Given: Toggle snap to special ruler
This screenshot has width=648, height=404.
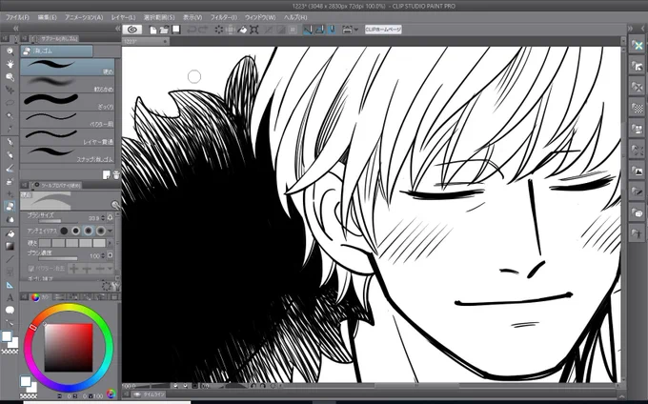Looking at the screenshot, I should coord(319,30).
